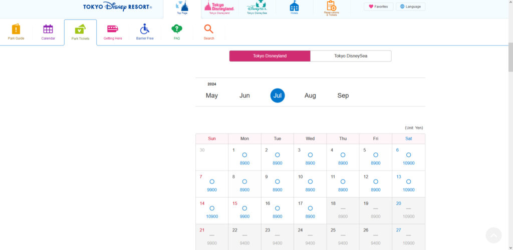Click the unavailable July 18 cell
Image resolution: width=513 pixels, height=250 pixels.
(x=343, y=210)
